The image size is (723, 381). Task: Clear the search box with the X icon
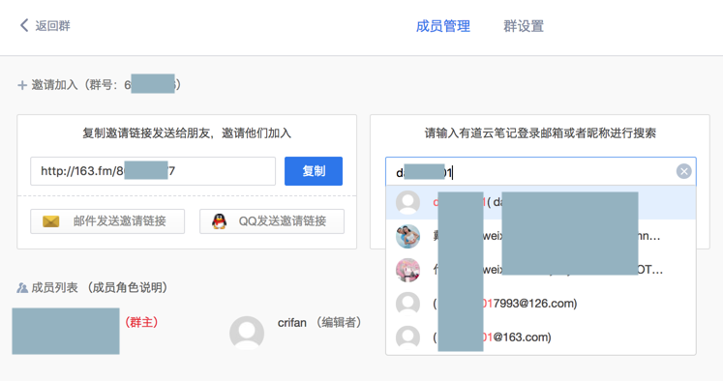pos(684,171)
